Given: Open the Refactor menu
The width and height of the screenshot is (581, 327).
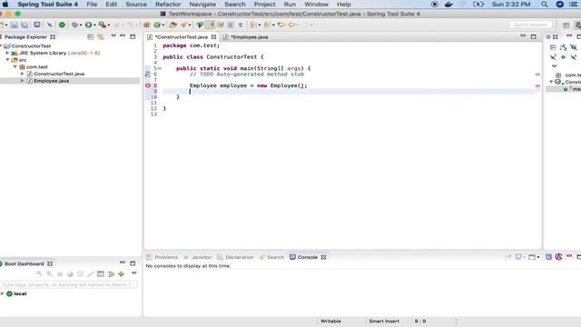Looking at the screenshot, I should pyautogui.click(x=168, y=5).
